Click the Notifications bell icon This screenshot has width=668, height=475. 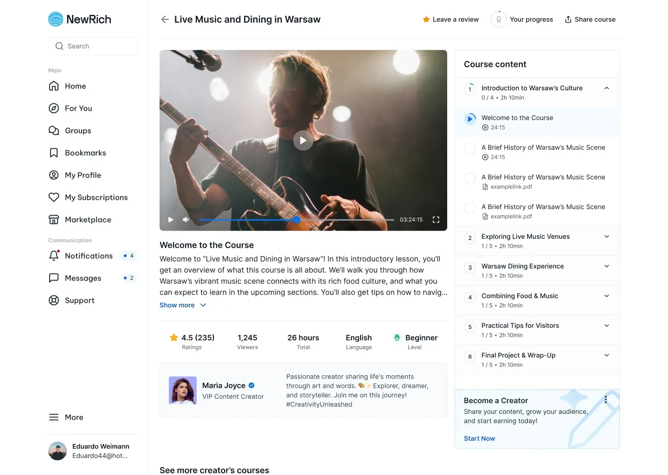pyautogui.click(x=54, y=256)
